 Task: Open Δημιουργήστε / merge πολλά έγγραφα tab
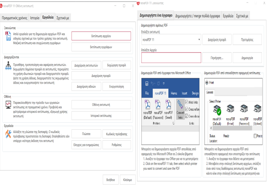pos(197,16)
